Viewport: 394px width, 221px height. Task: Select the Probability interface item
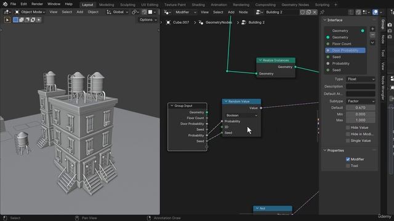coord(345,64)
